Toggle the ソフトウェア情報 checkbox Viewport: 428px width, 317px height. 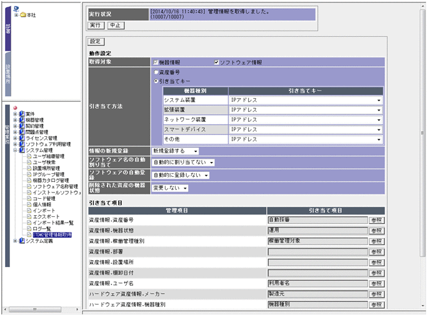click(x=216, y=63)
